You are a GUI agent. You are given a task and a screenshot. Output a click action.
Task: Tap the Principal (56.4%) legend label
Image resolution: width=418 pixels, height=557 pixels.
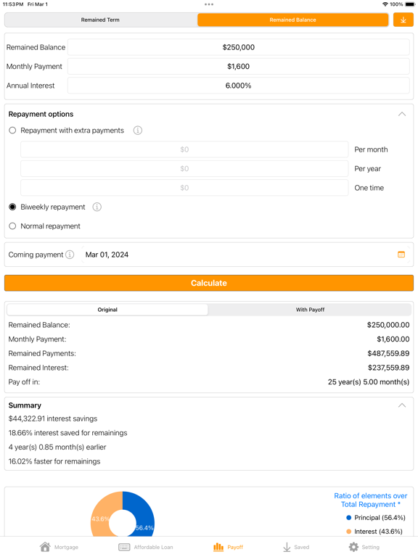tap(380, 518)
